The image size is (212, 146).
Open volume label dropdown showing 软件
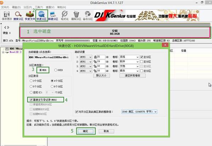pos(129,62)
